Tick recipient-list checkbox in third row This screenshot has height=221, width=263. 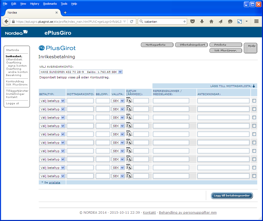pyautogui.click(x=254, y=118)
